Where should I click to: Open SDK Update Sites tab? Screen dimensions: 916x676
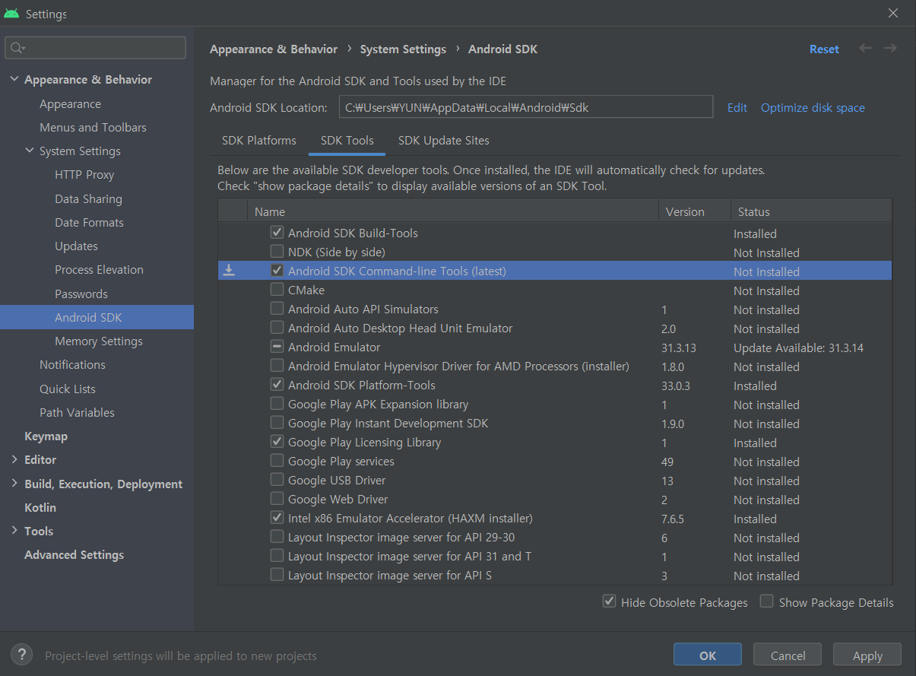444,141
